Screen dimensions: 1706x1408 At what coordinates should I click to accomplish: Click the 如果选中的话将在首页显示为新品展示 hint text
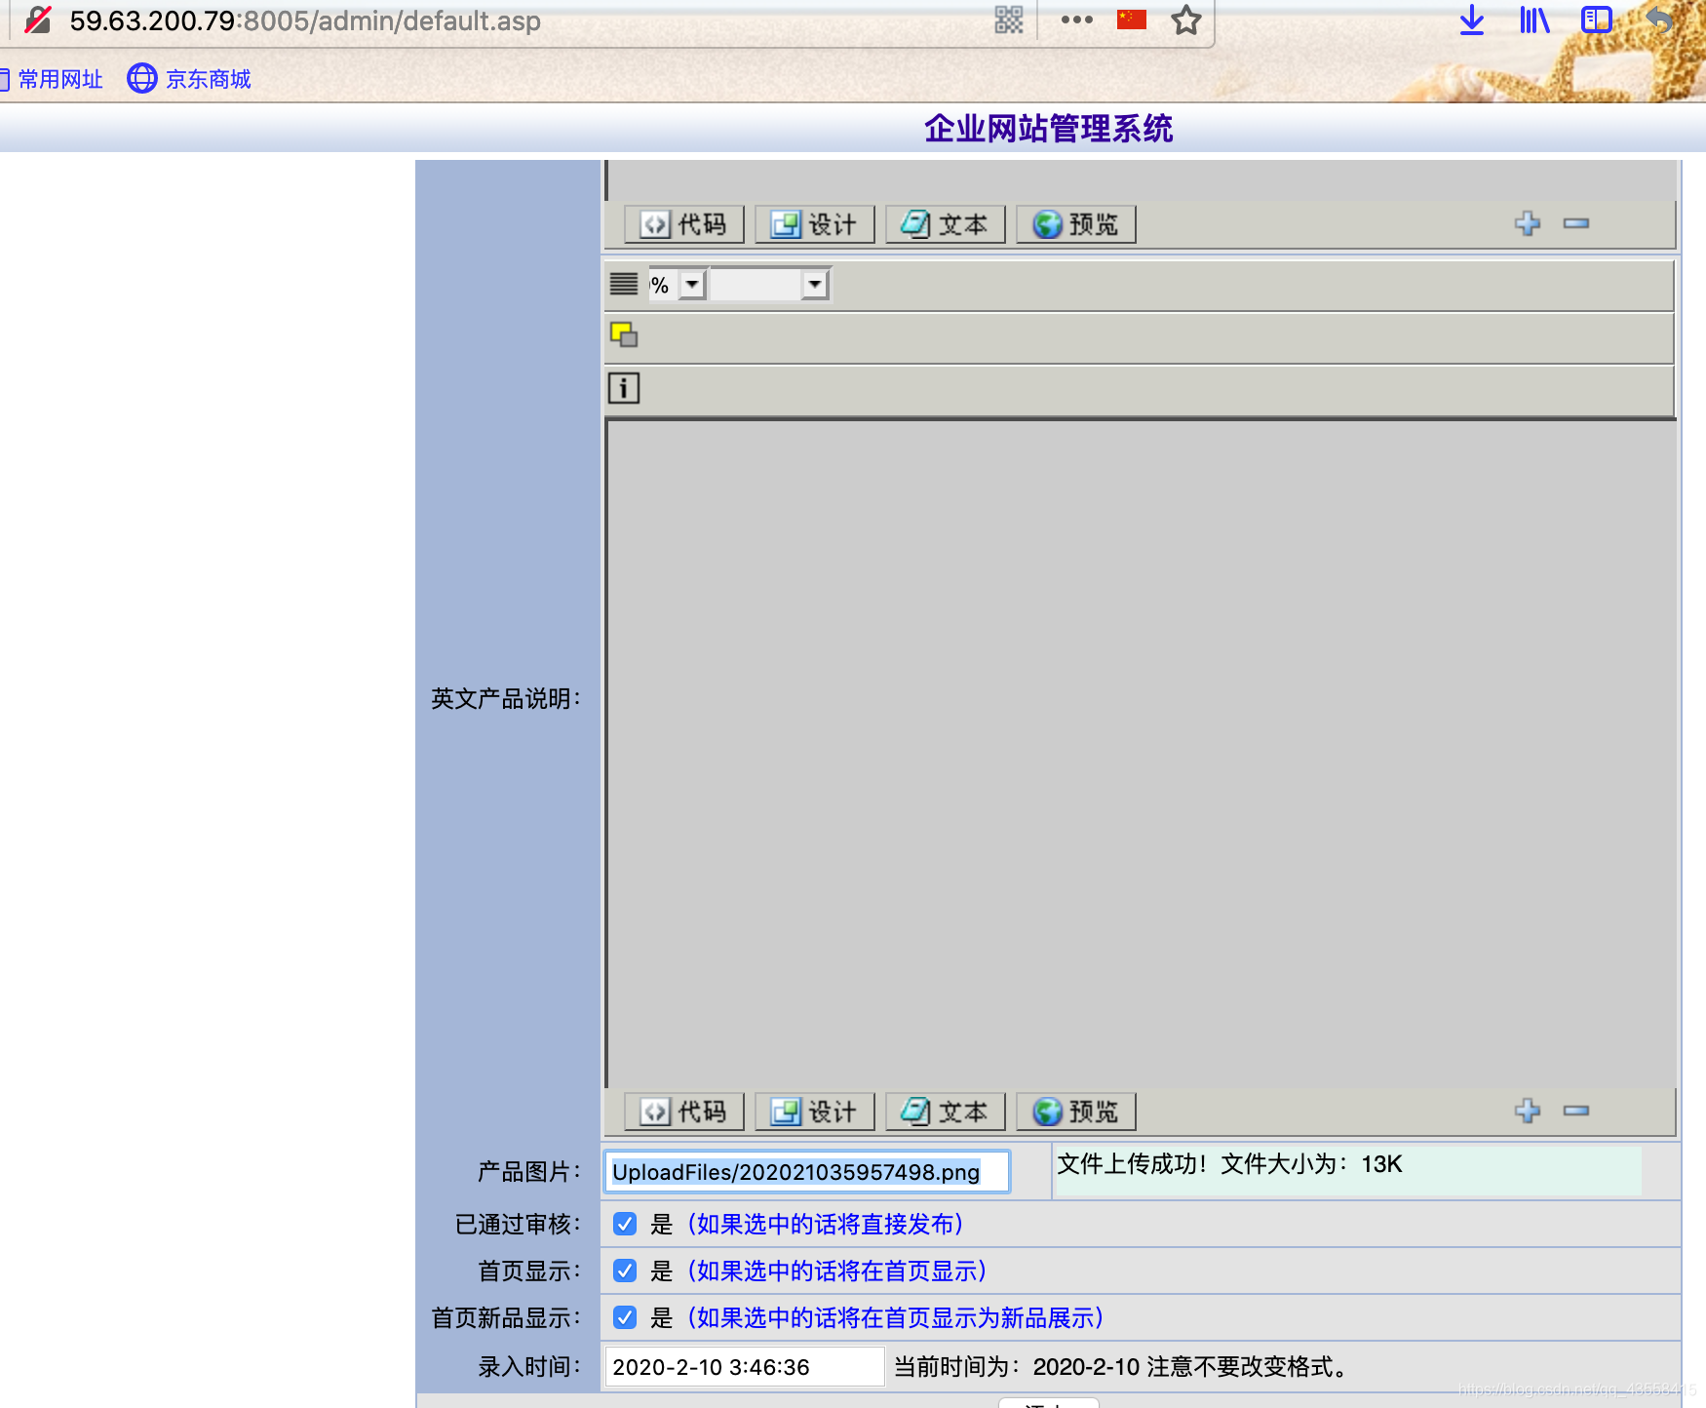[895, 1317]
